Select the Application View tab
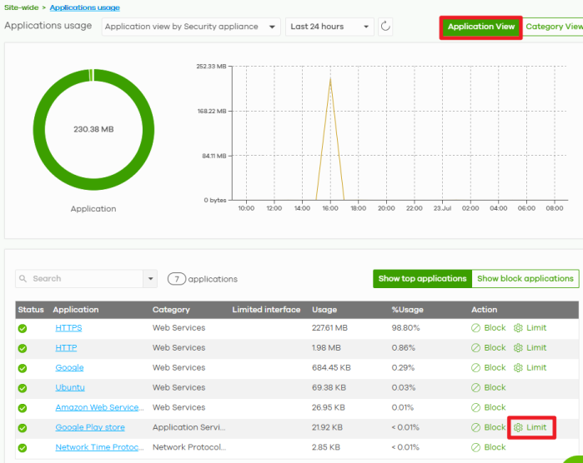This screenshot has height=463, width=583. pyautogui.click(x=480, y=27)
